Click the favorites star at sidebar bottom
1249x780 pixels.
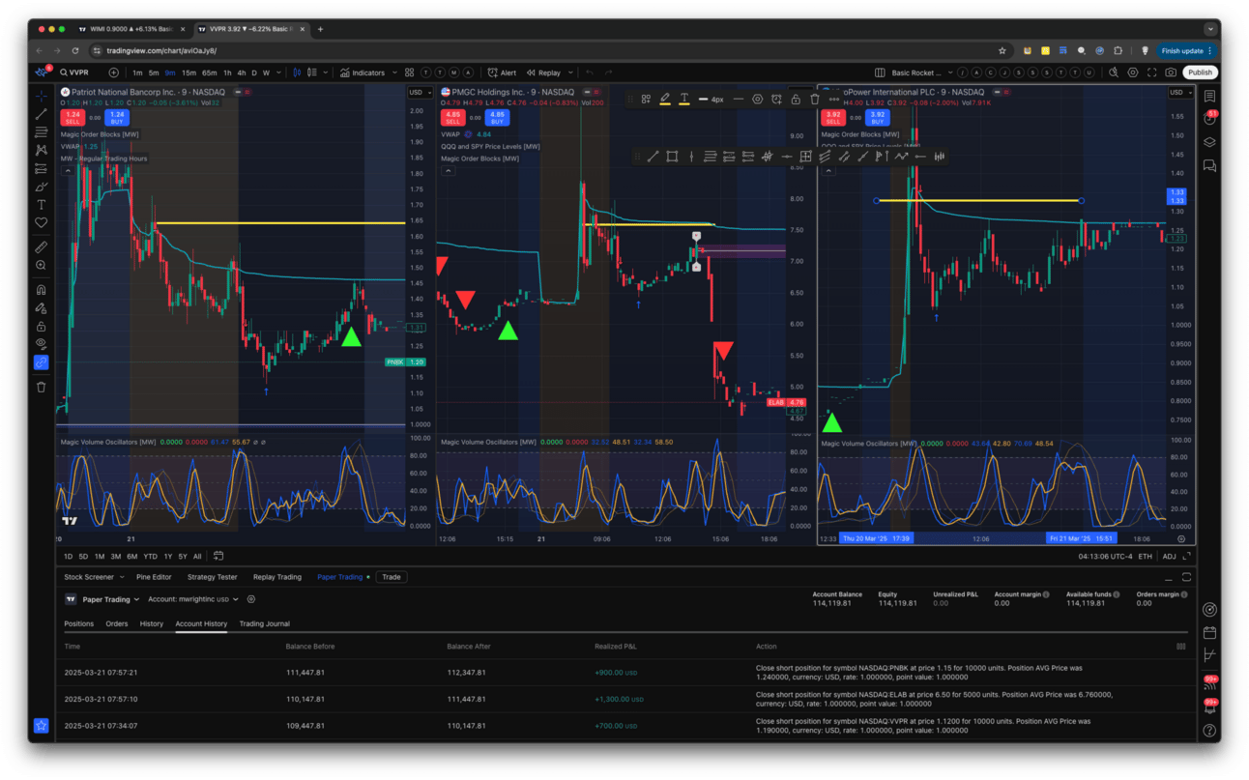tap(41, 725)
